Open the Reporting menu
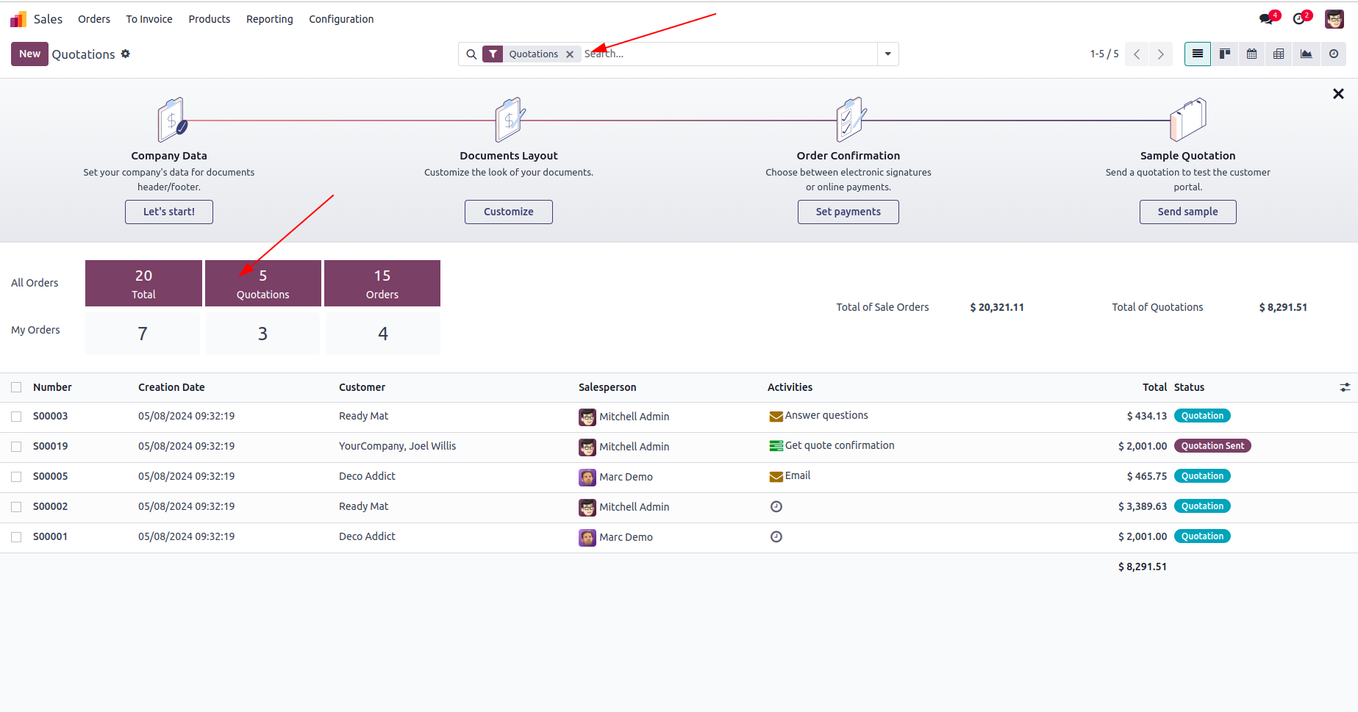 pos(269,19)
